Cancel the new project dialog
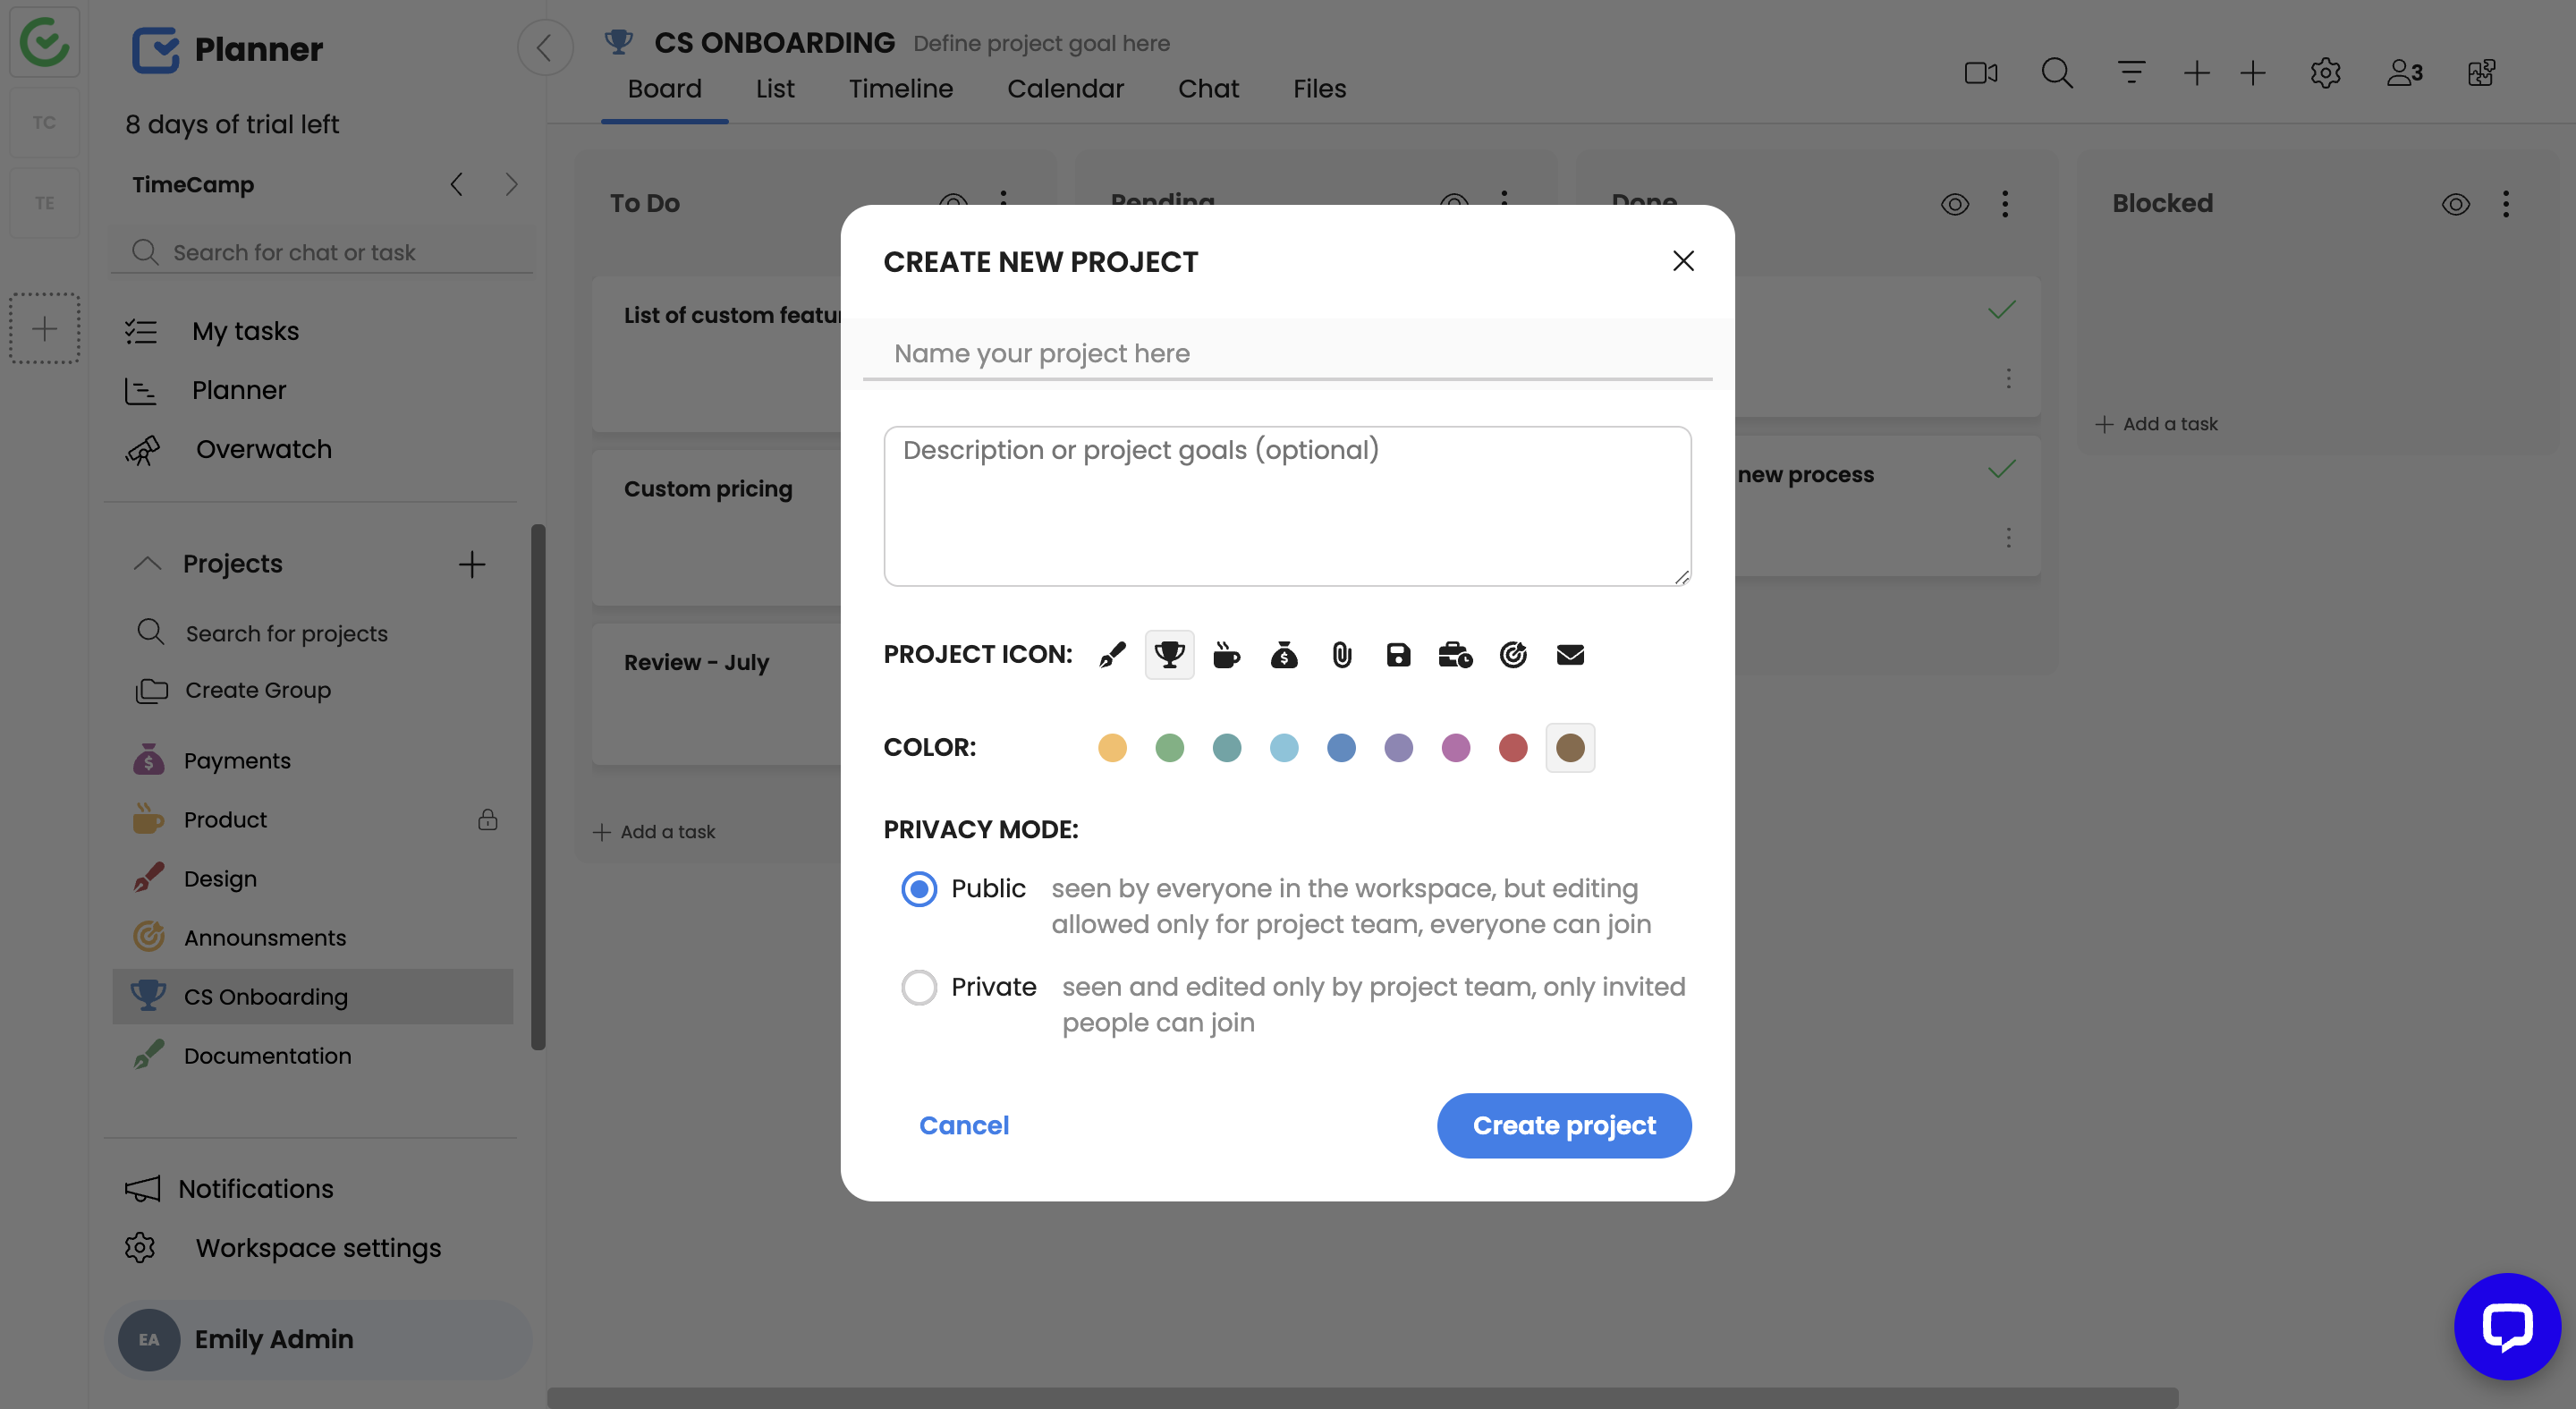This screenshot has width=2576, height=1409. pyautogui.click(x=963, y=1125)
